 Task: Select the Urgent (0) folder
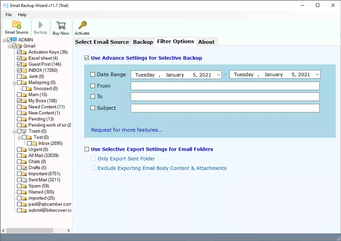38,150
